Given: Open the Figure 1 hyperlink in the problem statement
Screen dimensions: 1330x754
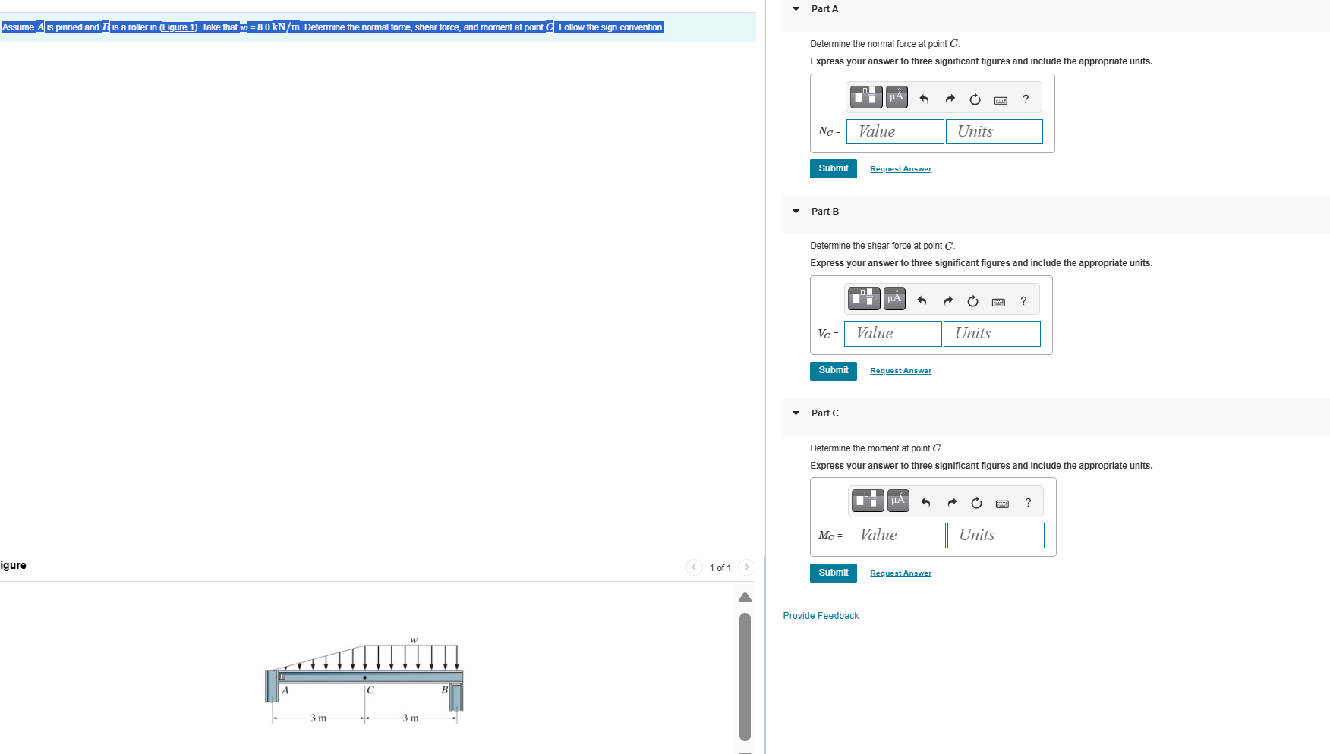Looking at the screenshot, I should [x=178, y=27].
